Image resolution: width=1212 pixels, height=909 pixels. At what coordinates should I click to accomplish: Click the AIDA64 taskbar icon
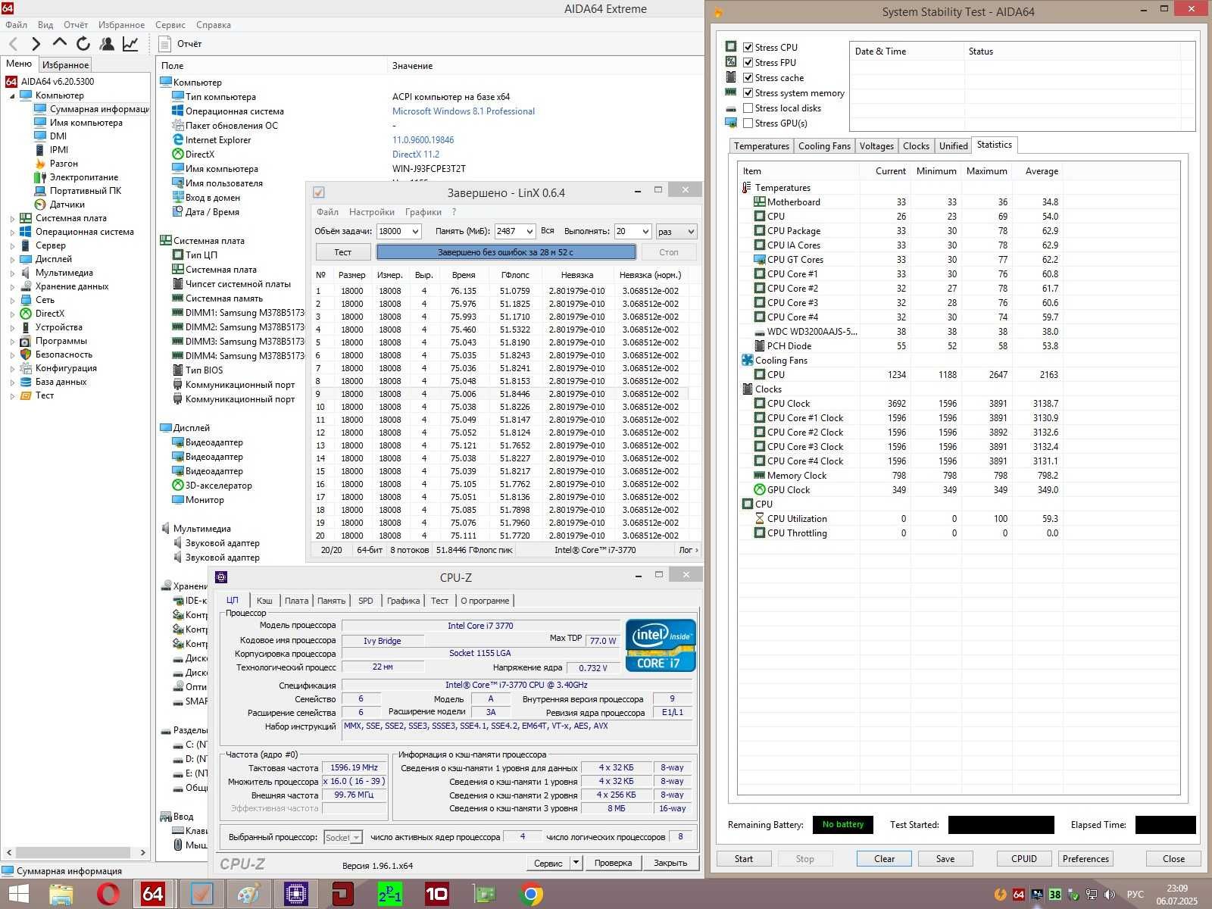154,894
